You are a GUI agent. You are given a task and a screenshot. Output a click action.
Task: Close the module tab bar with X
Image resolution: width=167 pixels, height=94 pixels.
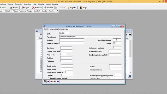(x=57, y=10)
